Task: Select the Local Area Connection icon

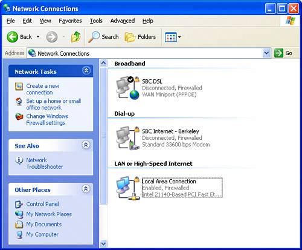Action: [x=128, y=188]
